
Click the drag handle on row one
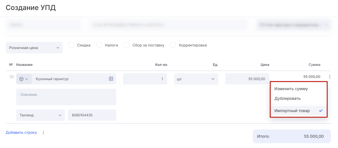click(x=12, y=77)
